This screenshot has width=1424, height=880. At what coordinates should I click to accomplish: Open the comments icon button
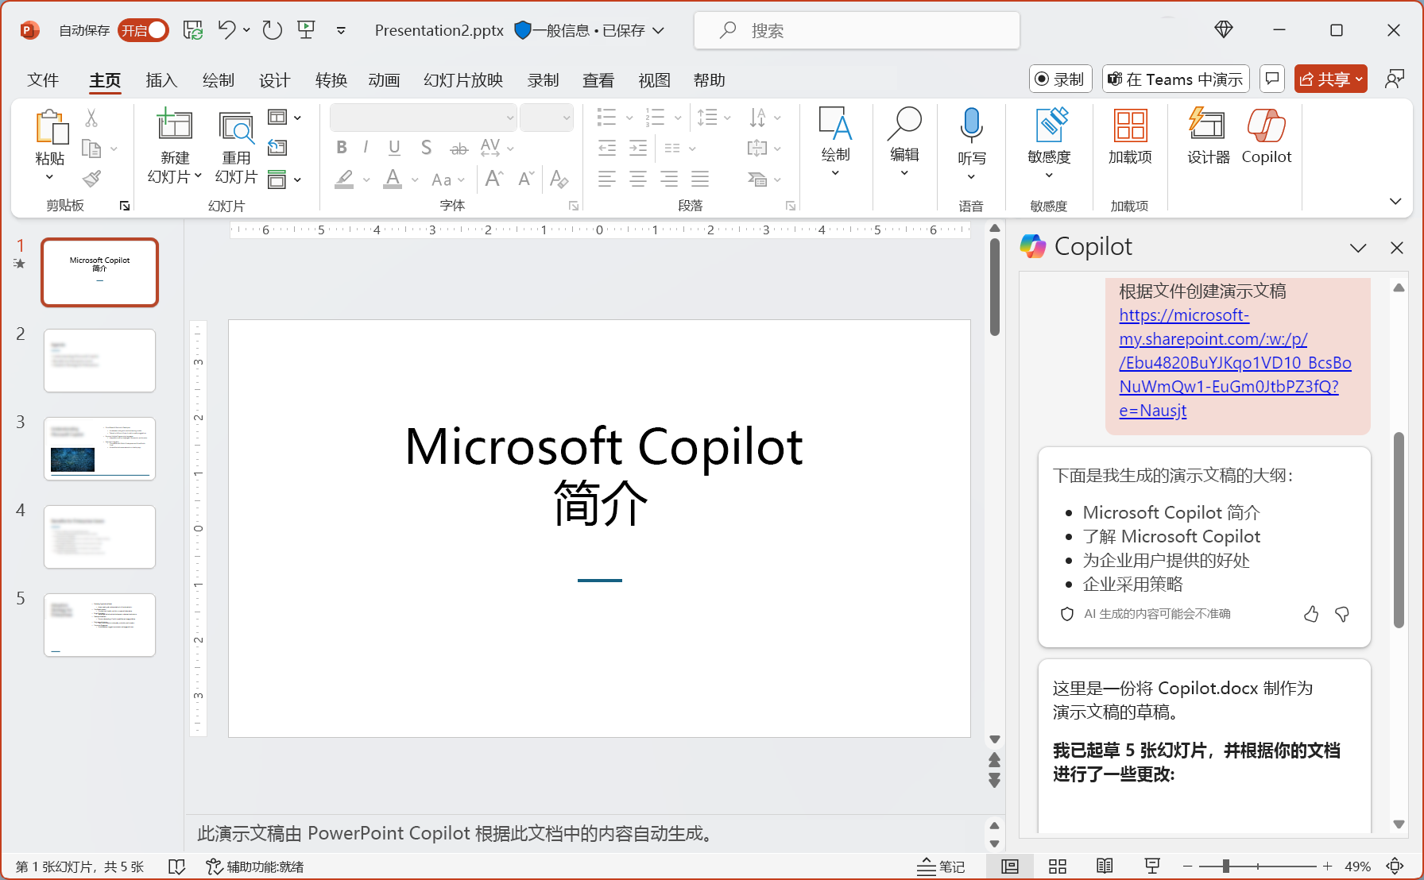pyautogui.click(x=1272, y=79)
